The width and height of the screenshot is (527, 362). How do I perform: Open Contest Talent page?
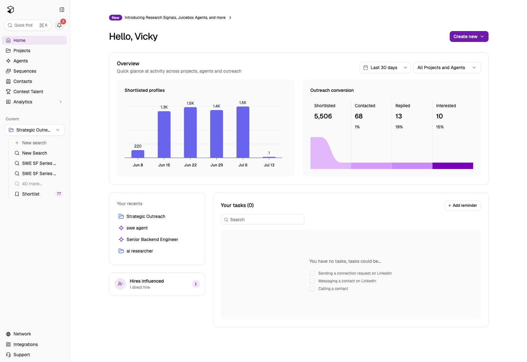pos(34,92)
